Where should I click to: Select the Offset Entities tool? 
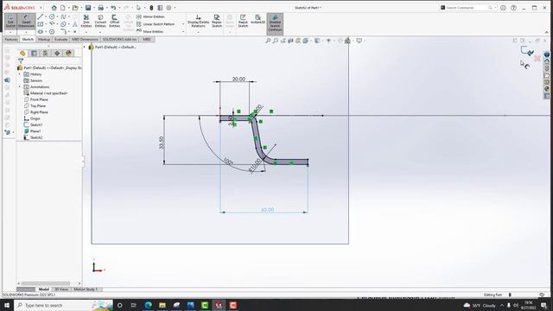(114, 21)
